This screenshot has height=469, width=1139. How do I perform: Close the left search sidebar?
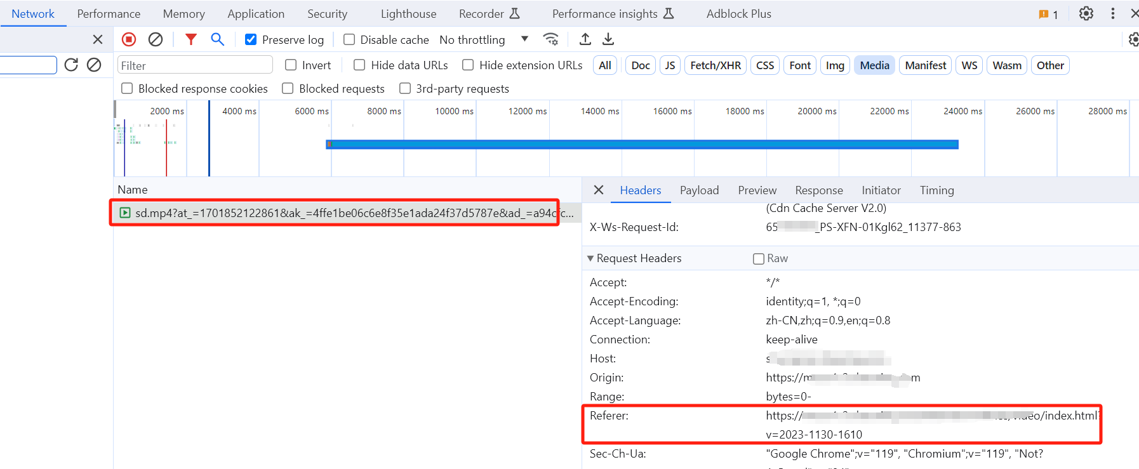98,39
